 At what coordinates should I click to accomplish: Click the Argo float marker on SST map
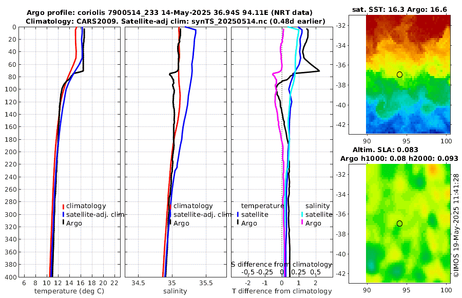pos(399,74)
